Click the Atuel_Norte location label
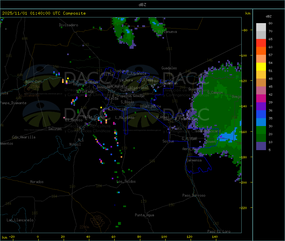285x241 pixels. 150,106
